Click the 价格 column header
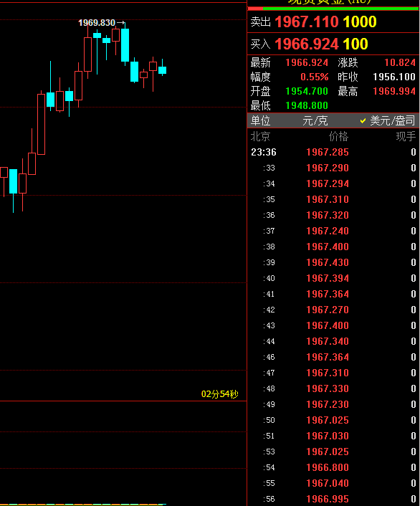 (x=338, y=136)
